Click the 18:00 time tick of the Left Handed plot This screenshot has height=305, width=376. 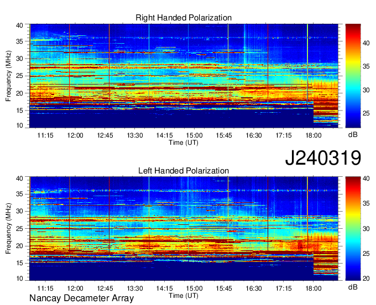(314, 288)
